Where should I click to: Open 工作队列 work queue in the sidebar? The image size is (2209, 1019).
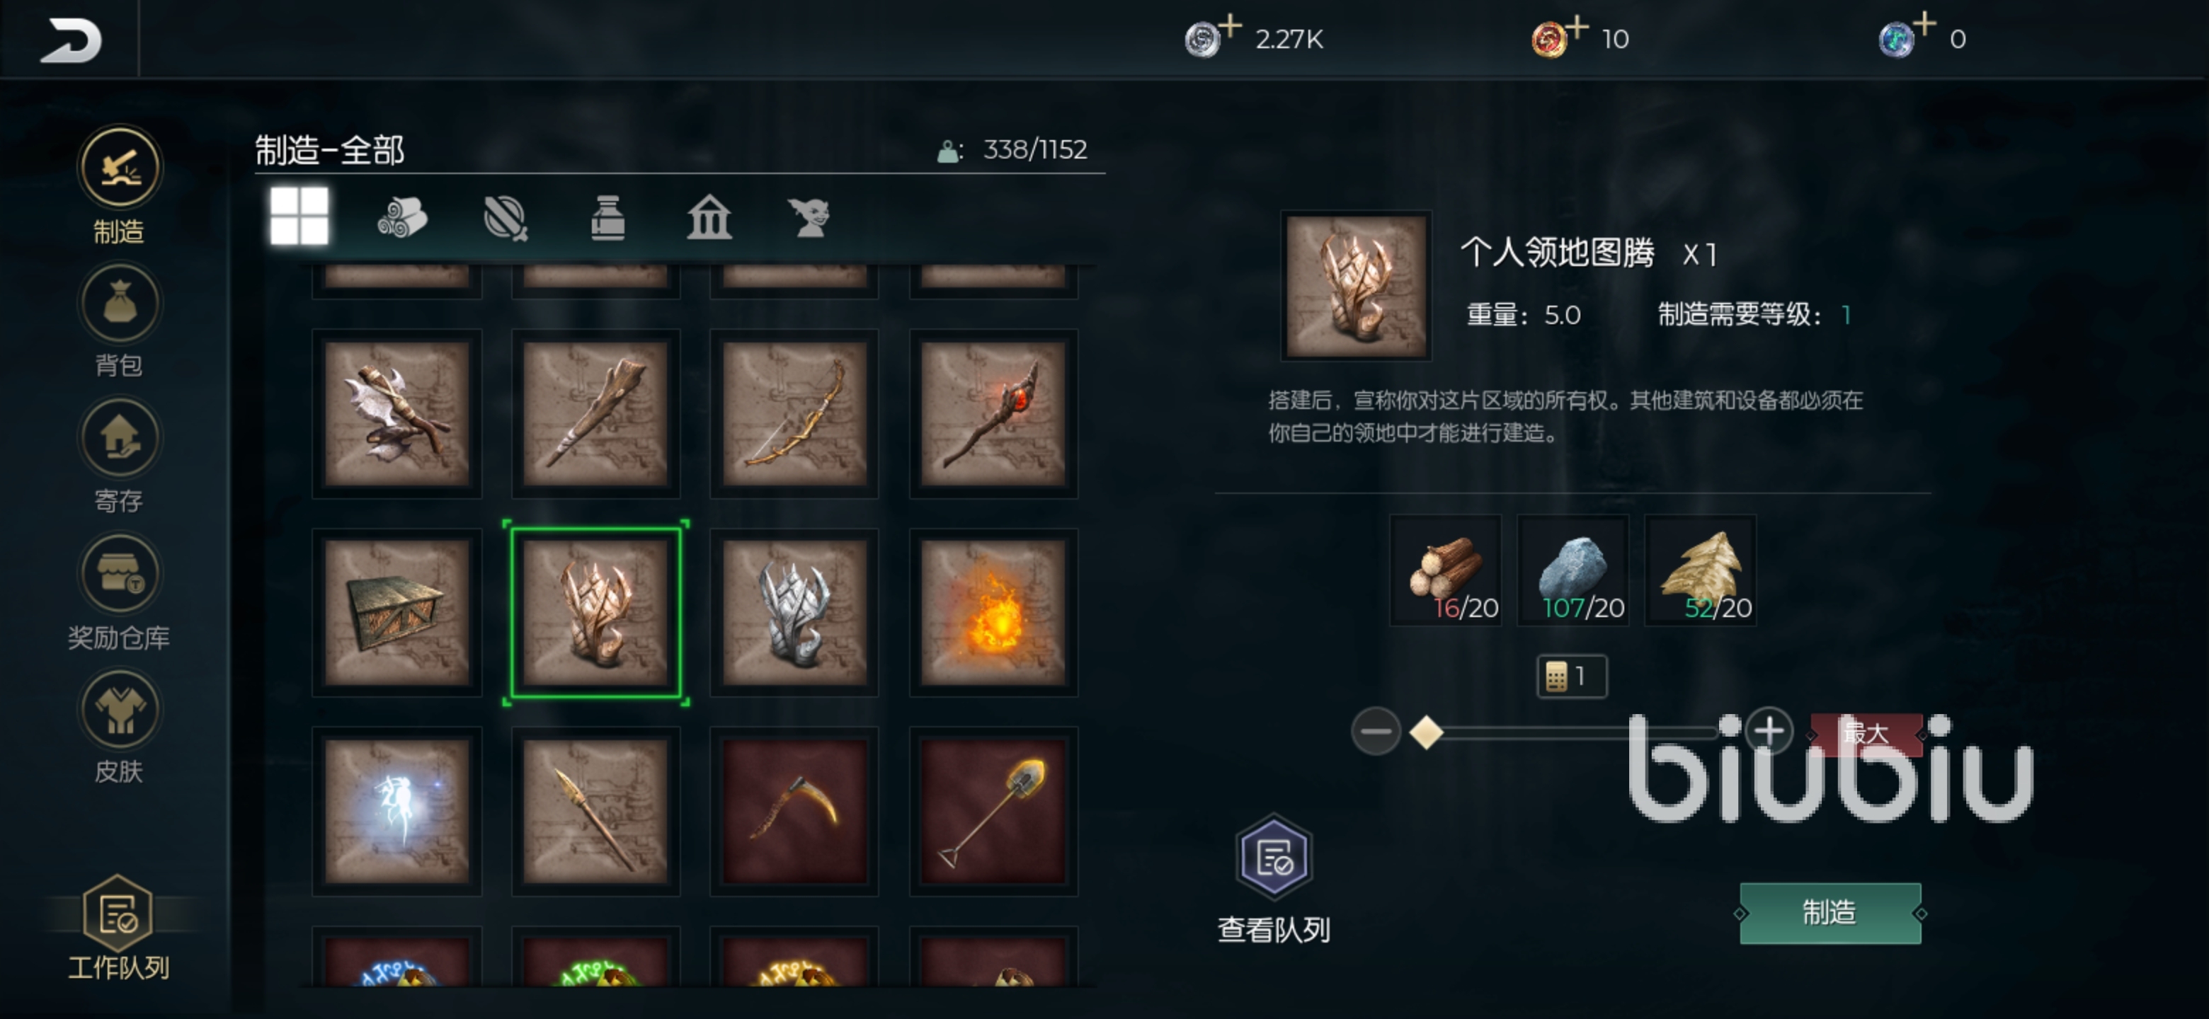pyautogui.click(x=118, y=927)
